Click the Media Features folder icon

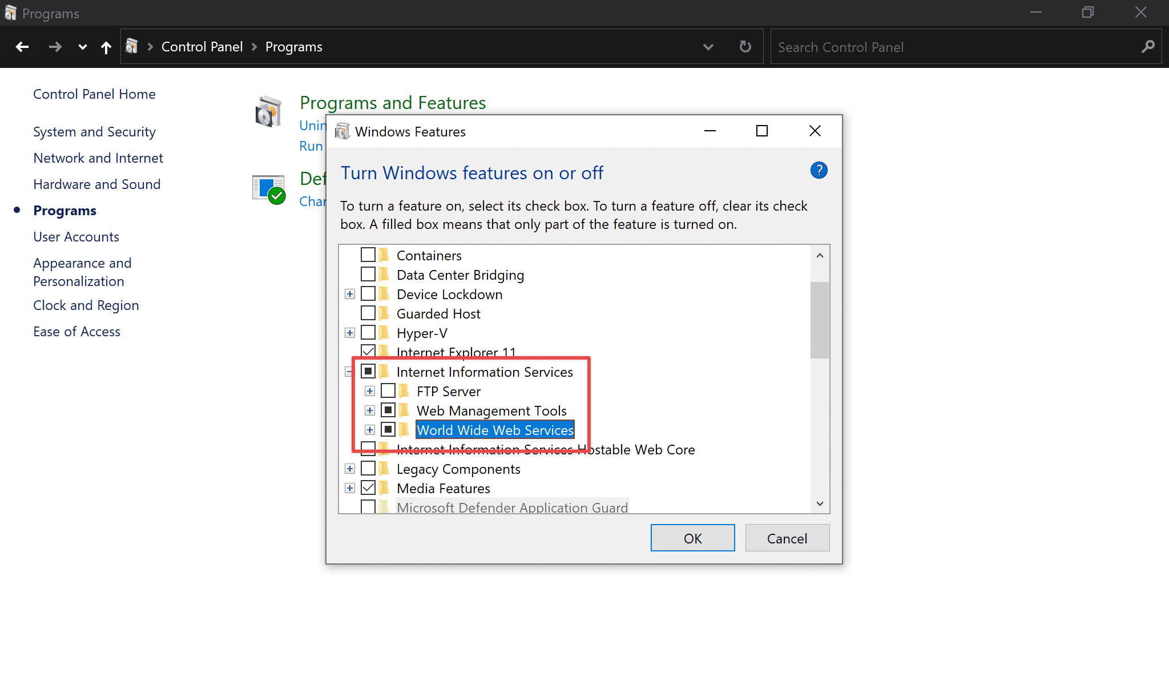[x=384, y=488]
